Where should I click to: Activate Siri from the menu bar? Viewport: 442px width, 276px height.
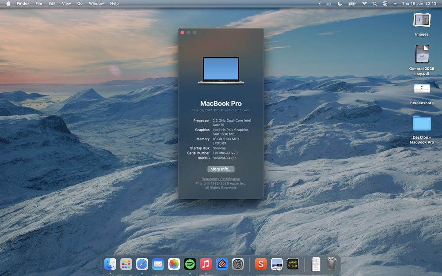pos(395,4)
